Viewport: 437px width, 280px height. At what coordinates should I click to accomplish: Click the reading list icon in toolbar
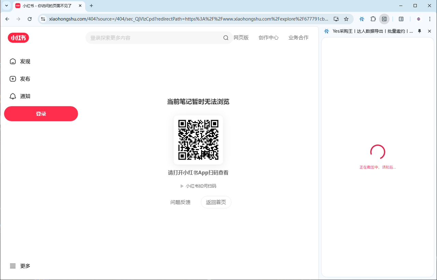(x=401, y=19)
